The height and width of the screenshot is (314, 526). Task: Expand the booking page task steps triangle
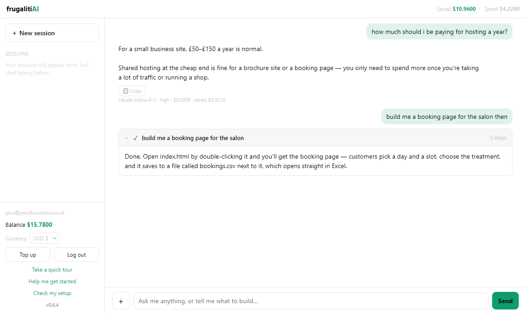pos(127,138)
